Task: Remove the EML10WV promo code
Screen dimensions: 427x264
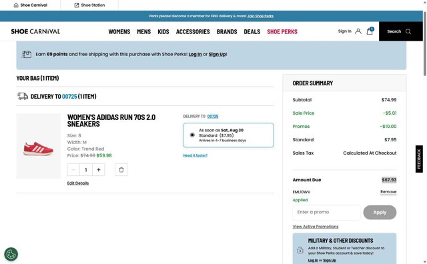Action: (388, 192)
